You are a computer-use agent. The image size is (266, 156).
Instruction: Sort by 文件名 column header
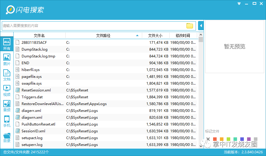pyautogui.click(x=39, y=36)
